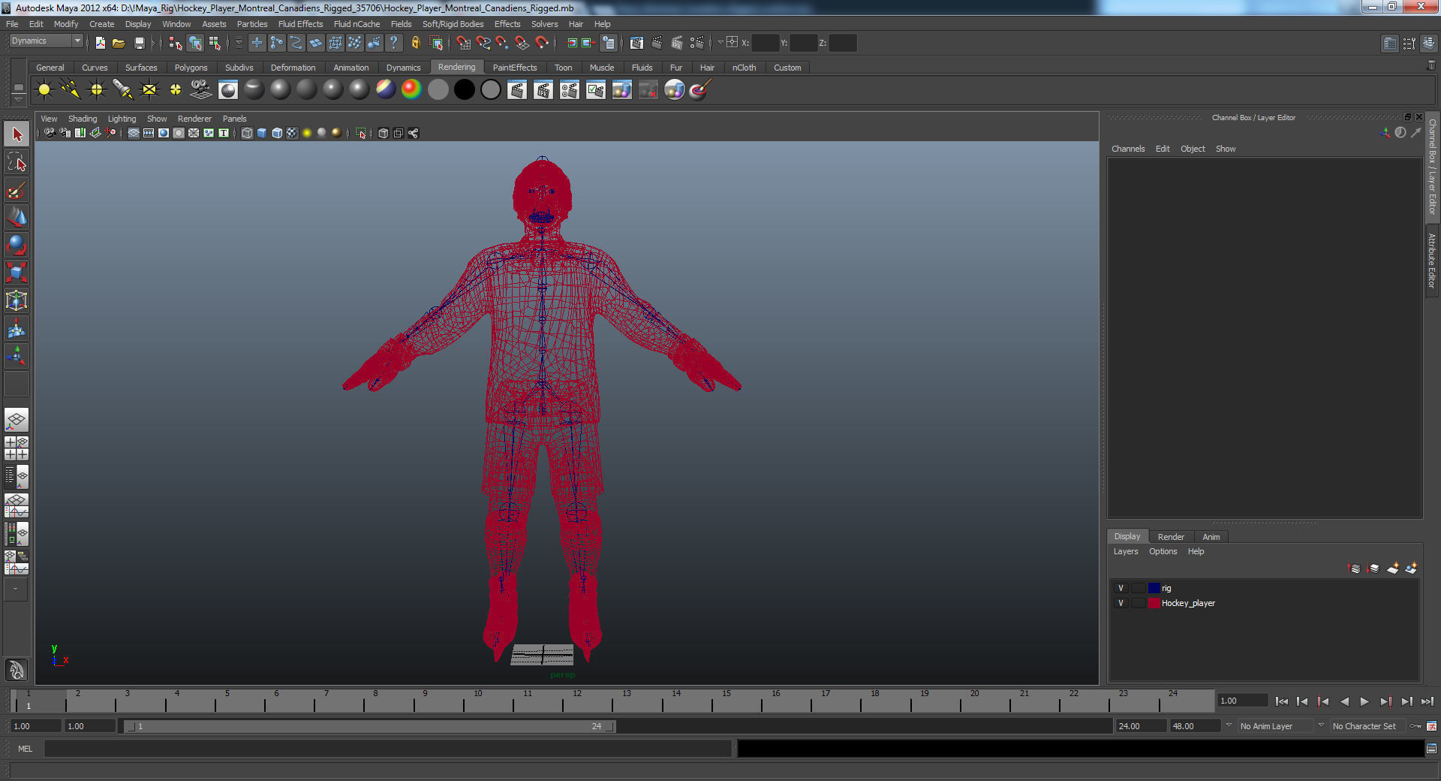This screenshot has width=1441, height=781.
Task: Play animation backwards
Action: [1344, 701]
